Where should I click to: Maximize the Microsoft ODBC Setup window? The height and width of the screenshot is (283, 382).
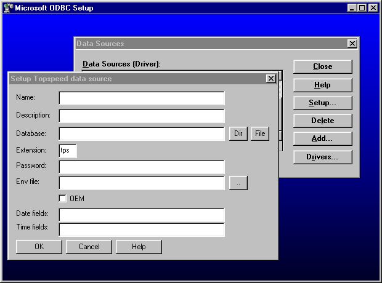362,8
